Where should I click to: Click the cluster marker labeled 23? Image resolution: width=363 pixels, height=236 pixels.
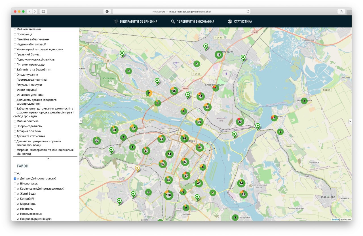(240, 122)
